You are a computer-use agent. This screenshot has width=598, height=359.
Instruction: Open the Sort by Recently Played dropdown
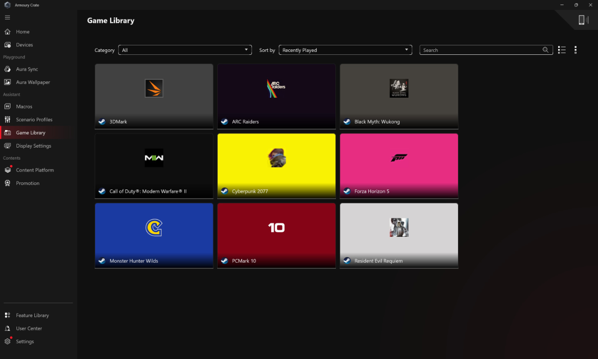345,50
